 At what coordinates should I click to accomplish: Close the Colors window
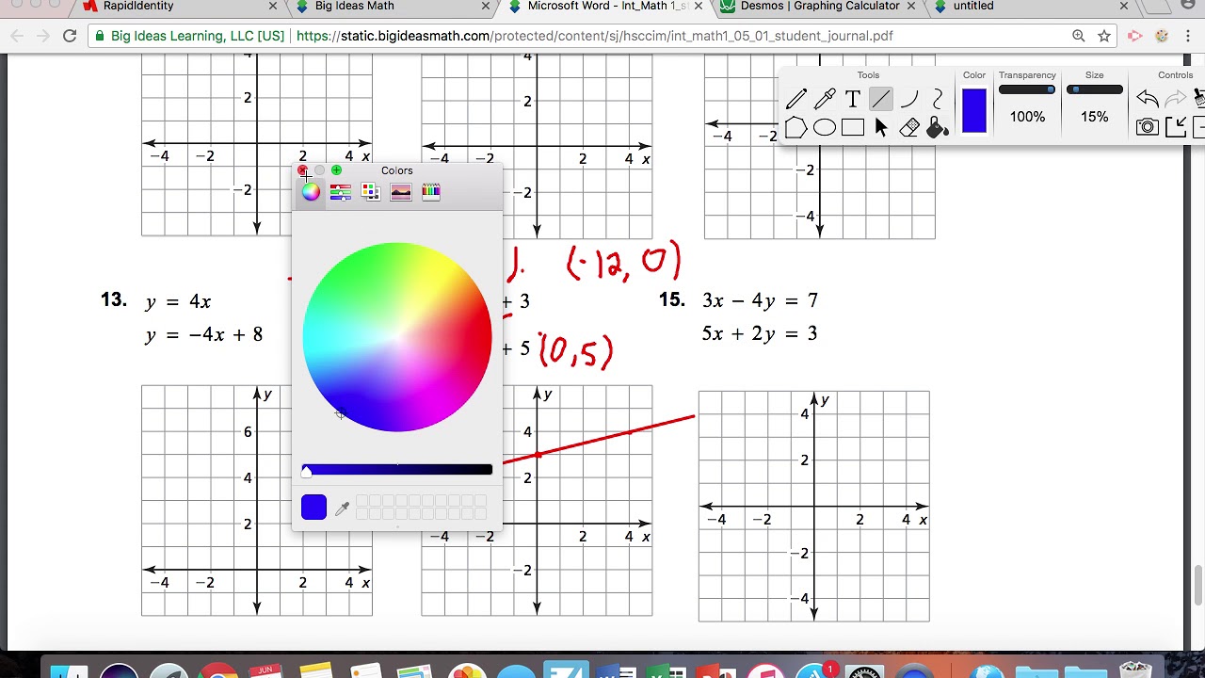[302, 170]
